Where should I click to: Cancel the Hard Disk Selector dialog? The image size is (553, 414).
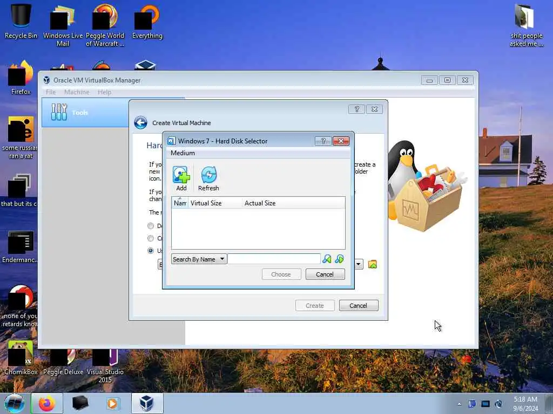[x=325, y=274]
